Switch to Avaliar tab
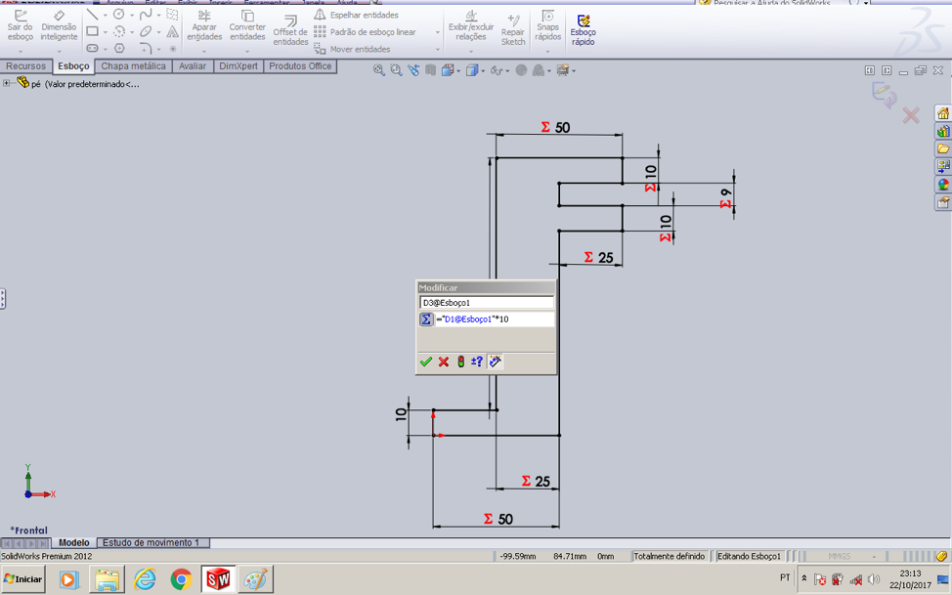 (x=193, y=66)
